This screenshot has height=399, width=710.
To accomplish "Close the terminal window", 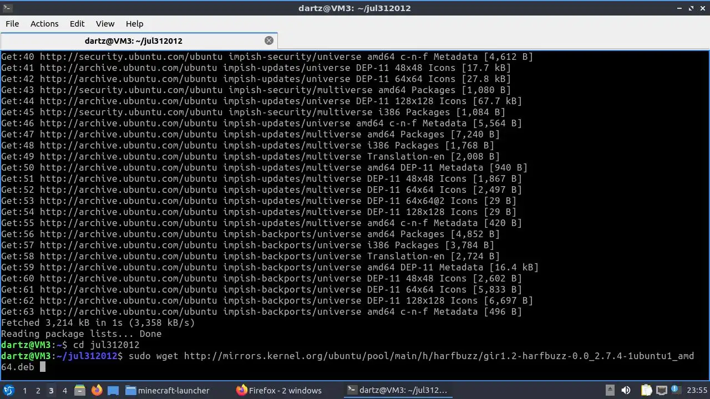I will point(702,8).
